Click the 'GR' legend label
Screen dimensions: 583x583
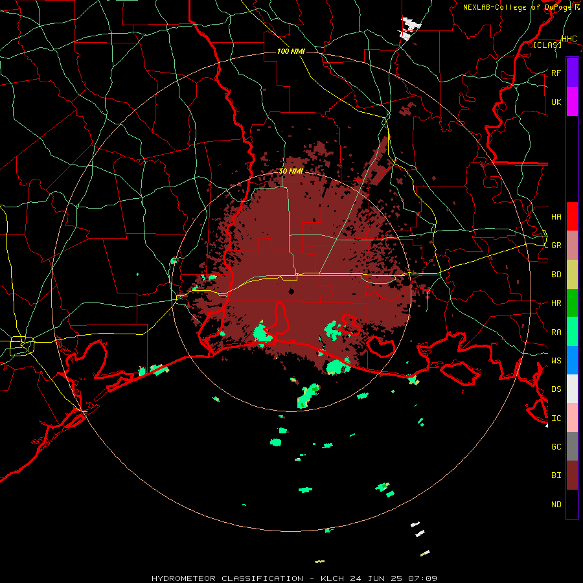tap(556, 246)
